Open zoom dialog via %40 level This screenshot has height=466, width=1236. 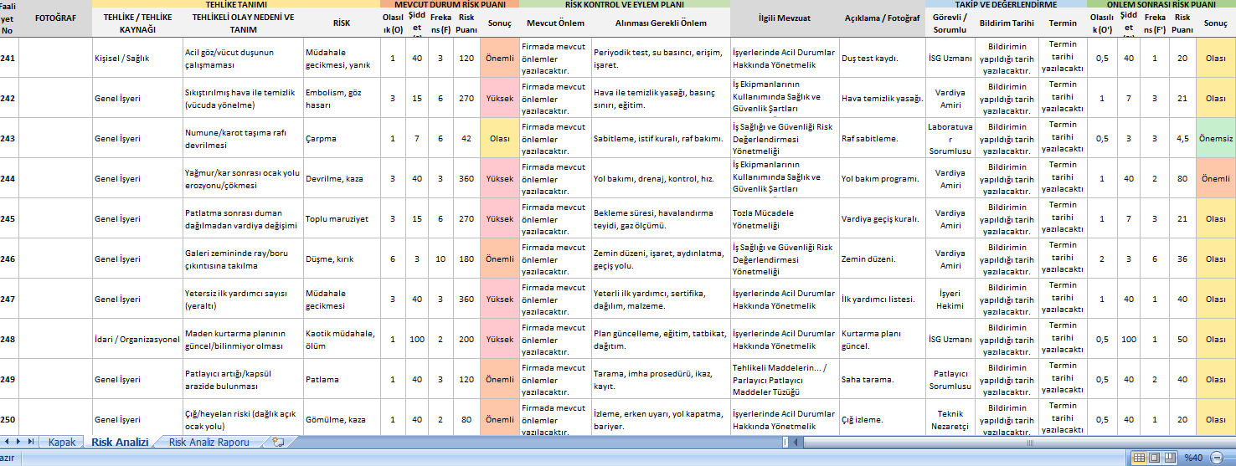(x=1194, y=458)
